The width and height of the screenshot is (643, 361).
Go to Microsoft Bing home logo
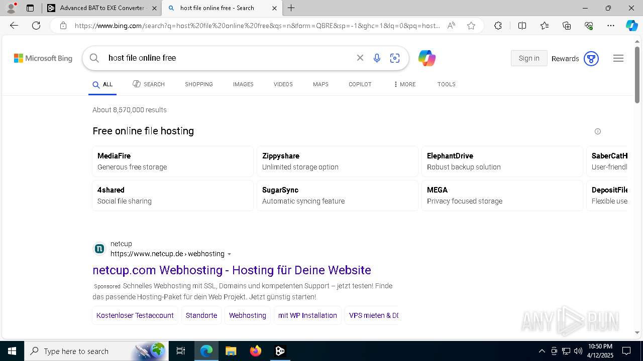point(43,58)
